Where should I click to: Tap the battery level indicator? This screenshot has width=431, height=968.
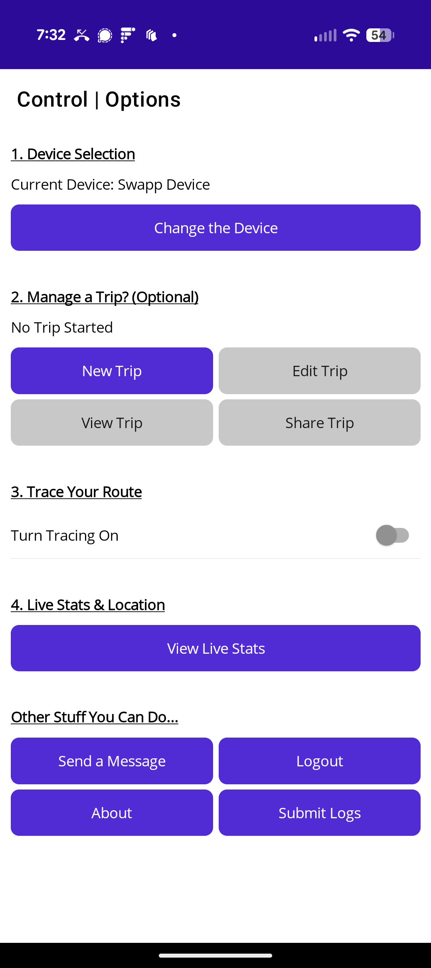pos(380,35)
